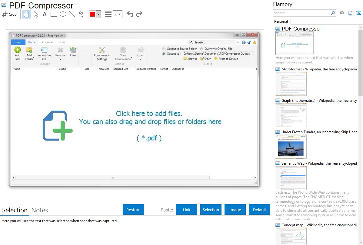Click the horizontal scrollbar in file list

pos(112,178)
